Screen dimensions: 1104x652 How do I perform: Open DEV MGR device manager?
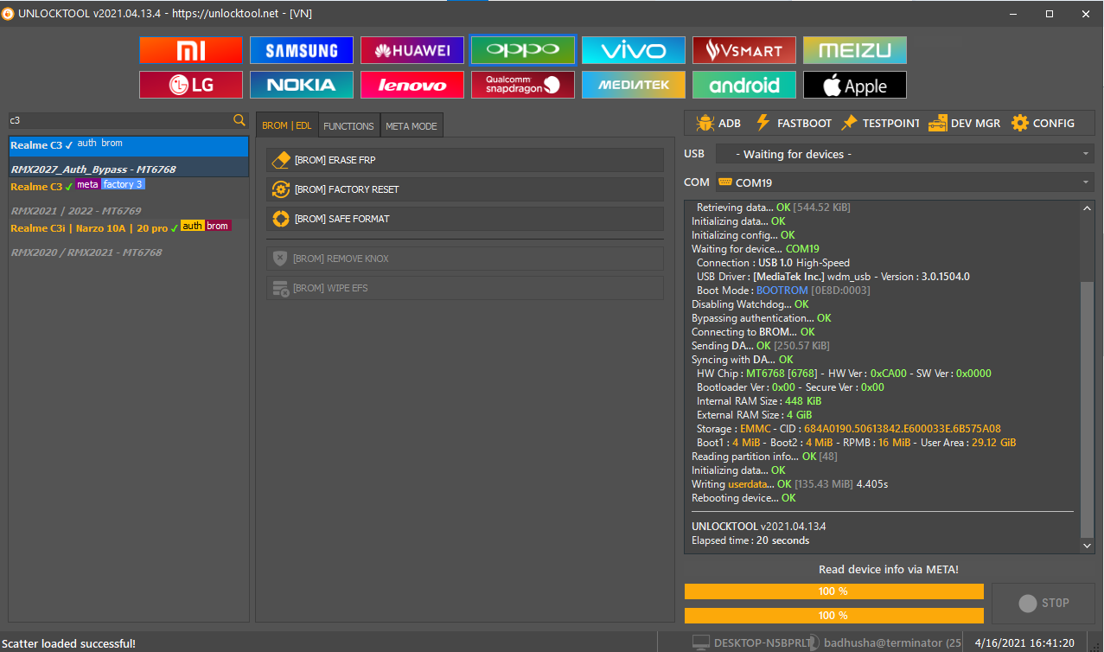965,123
